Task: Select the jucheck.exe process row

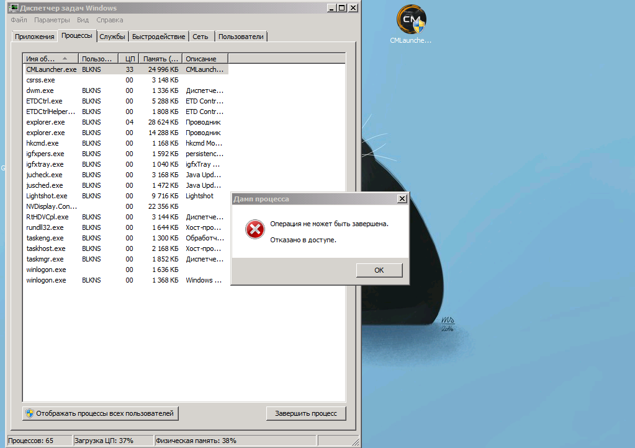Action: [126, 175]
